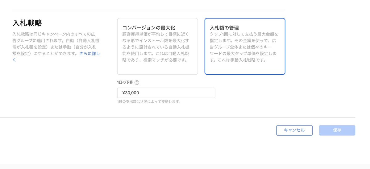
Task: Click the 1日の予算 label text
Action: [x=125, y=83]
